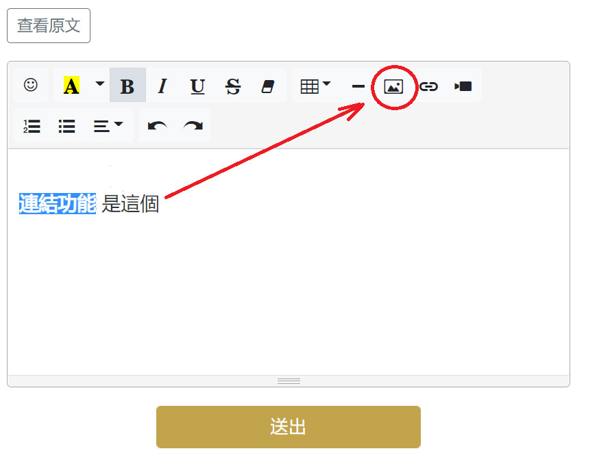The height and width of the screenshot is (451, 599).
Task: Apply the yellow highlight font color
Action: tap(71, 85)
